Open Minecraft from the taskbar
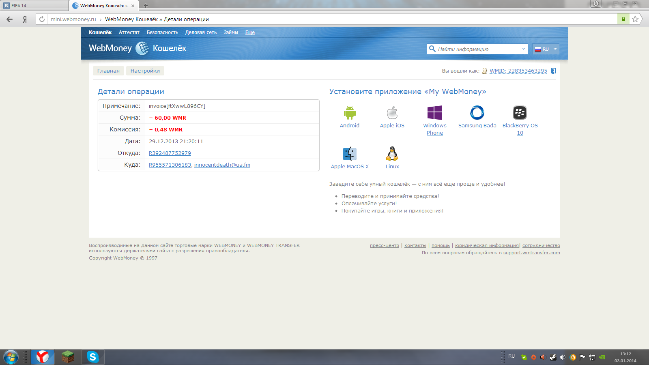Viewport: 649px width, 365px height. pyautogui.click(x=68, y=357)
